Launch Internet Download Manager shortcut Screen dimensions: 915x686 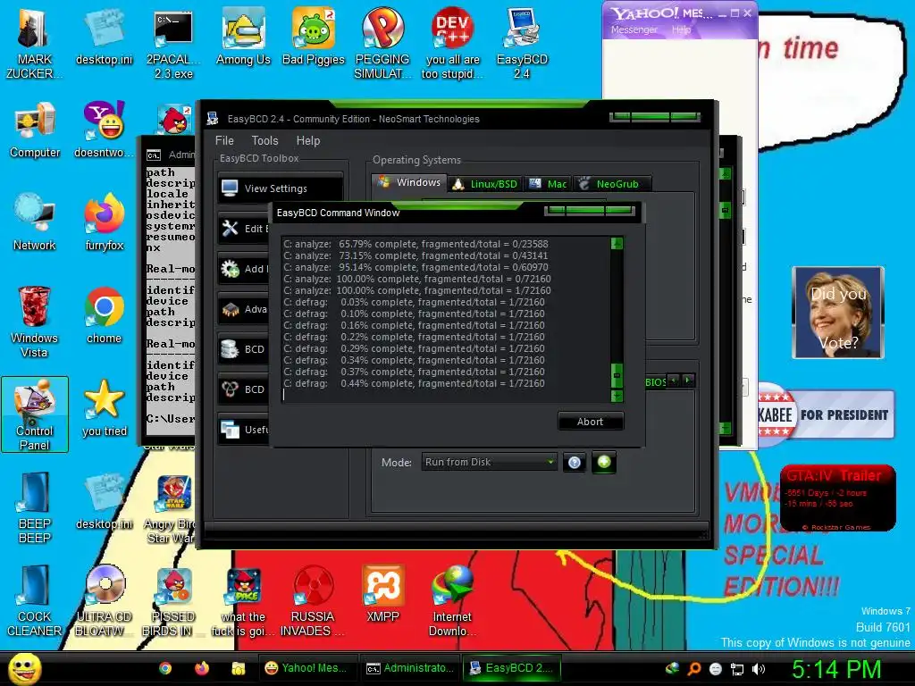pos(452,601)
